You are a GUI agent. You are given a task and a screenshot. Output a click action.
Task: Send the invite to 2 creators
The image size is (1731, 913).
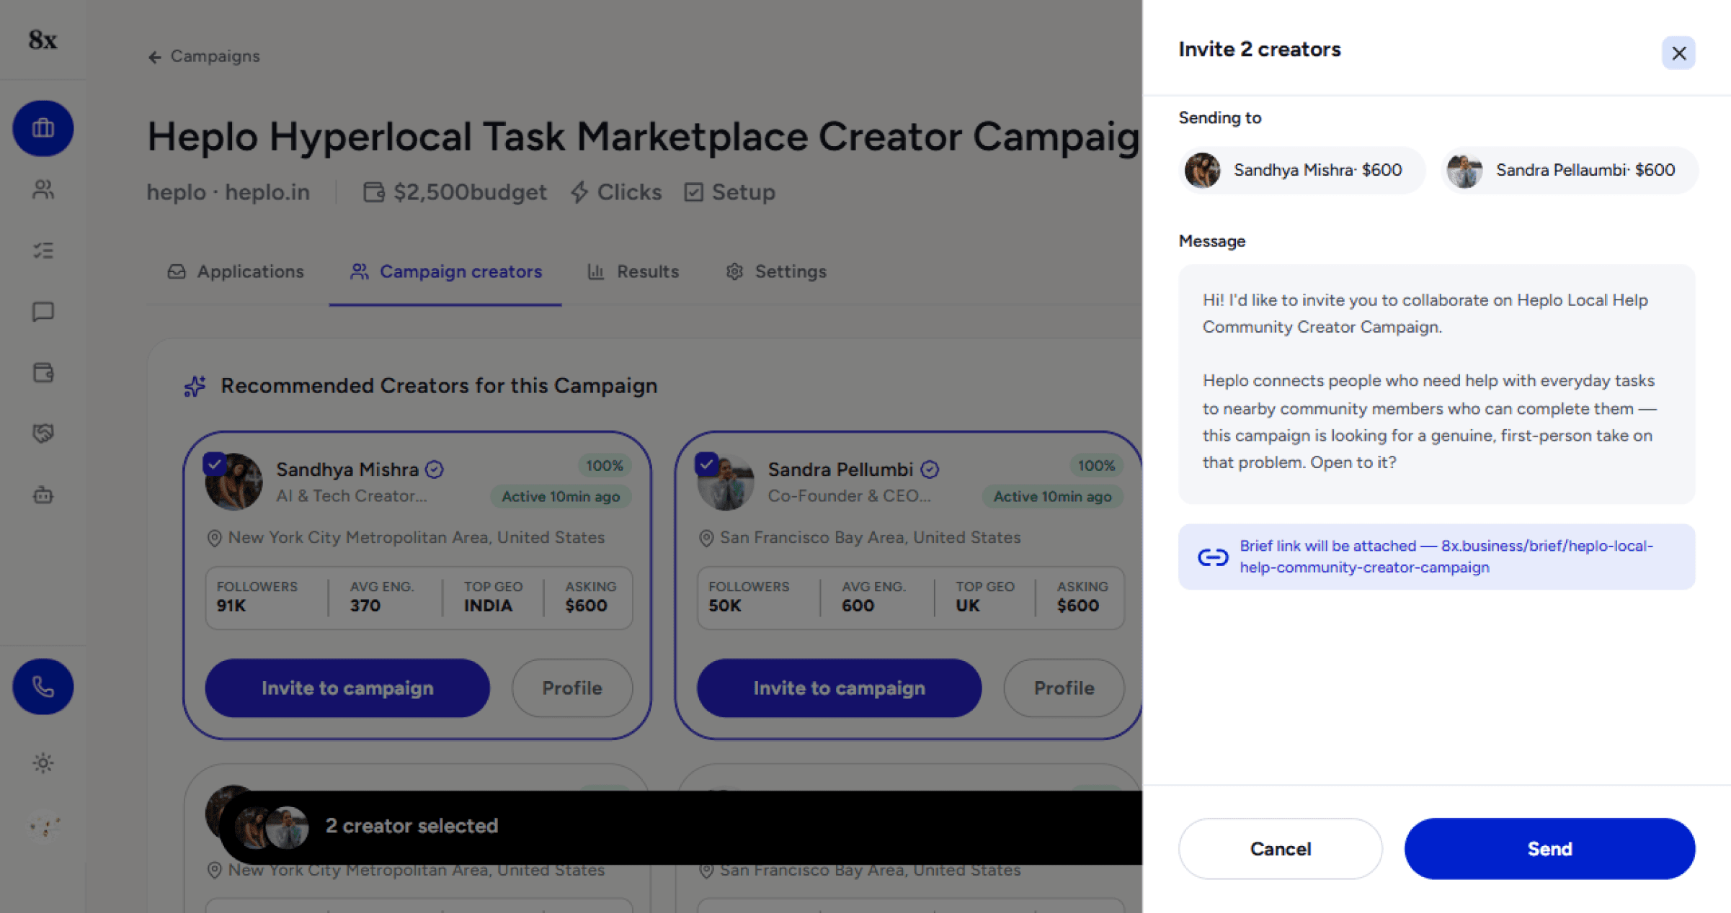click(1549, 849)
